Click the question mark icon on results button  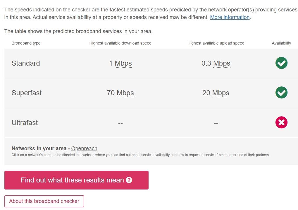(x=129, y=180)
